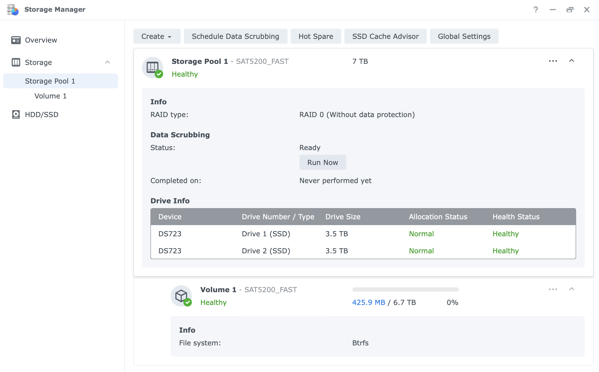Collapse the Storage sidebar section
This screenshot has width=599, height=372.
coord(108,62)
